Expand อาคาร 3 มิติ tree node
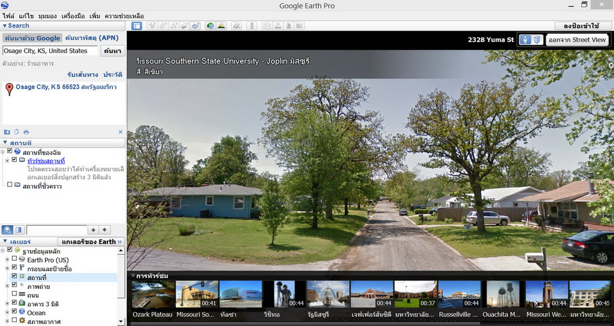614x326 pixels. pyautogui.click(x=7, y=304)
